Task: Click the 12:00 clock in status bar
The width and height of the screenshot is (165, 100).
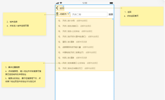Action: 85,3
